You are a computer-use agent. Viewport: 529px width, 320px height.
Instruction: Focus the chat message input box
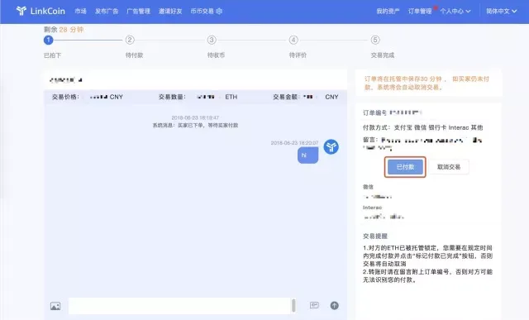(x=179, y=306)
